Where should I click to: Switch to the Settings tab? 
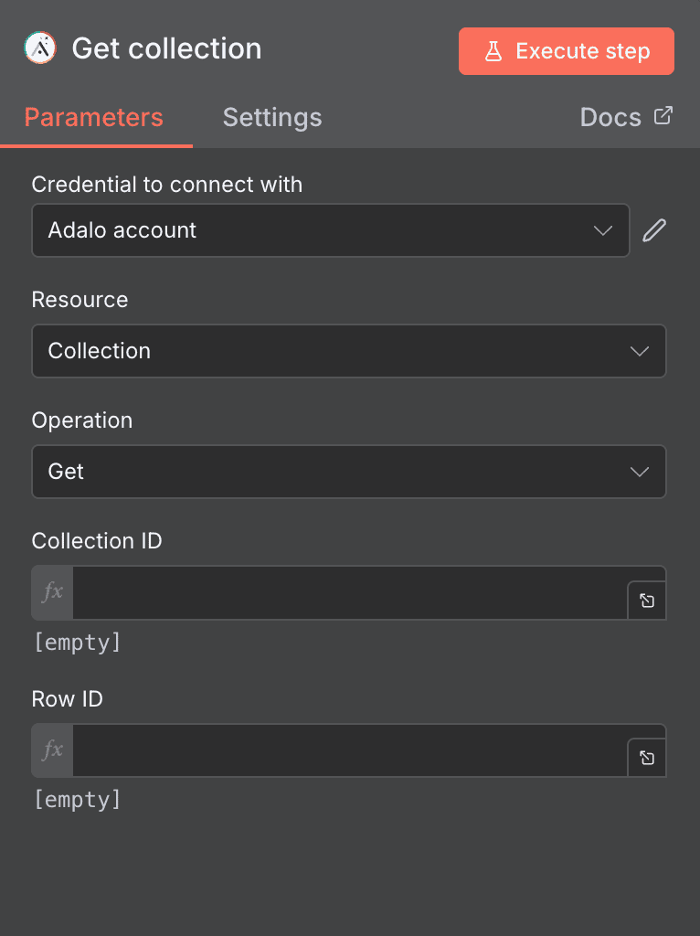click(271, 117)
